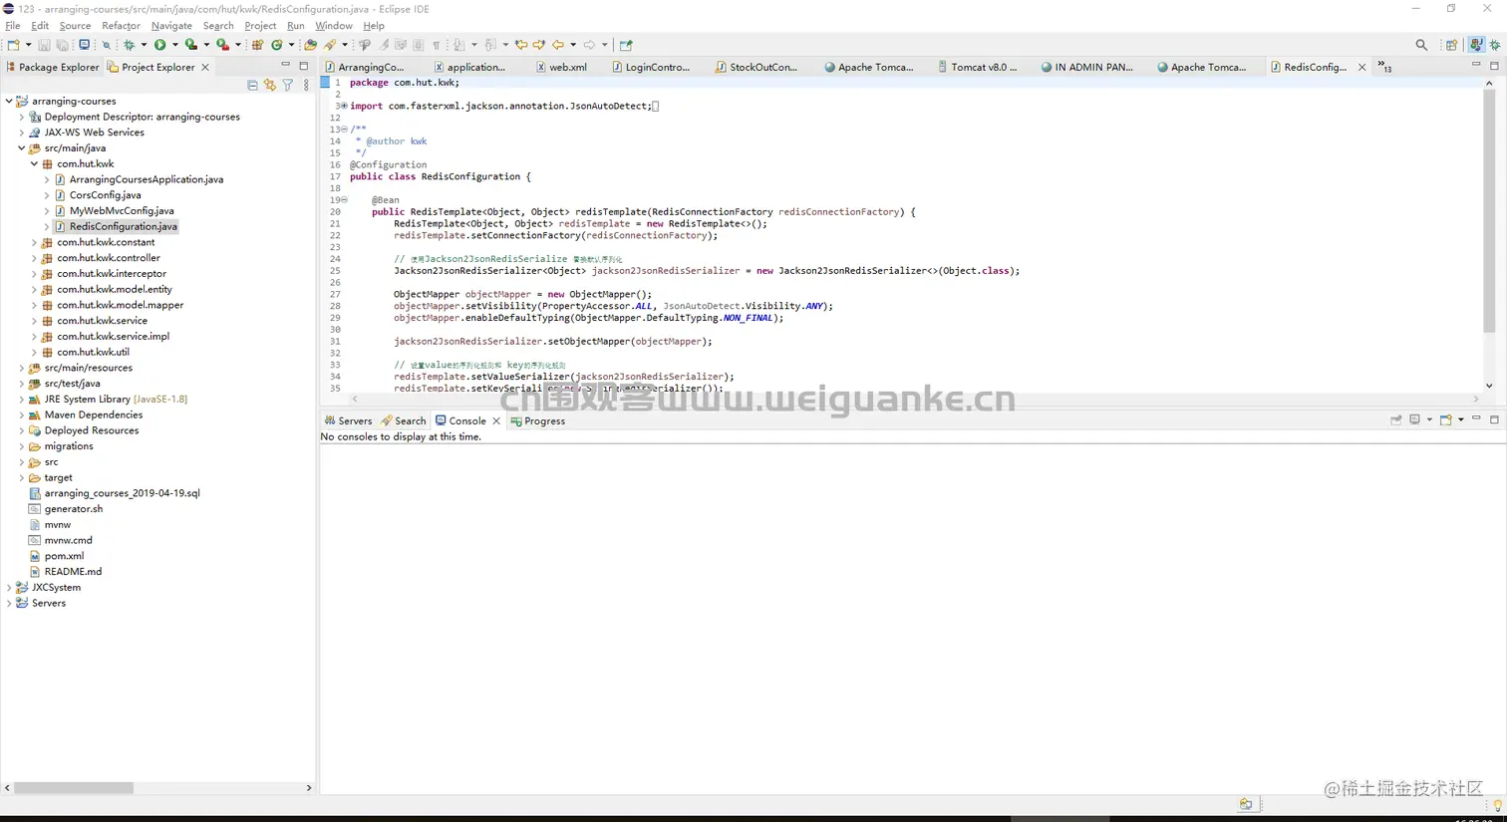Click the New file toolbar icon
Image resolution: width=1507 pixels, height=822 pixels.
pos(13,45)
